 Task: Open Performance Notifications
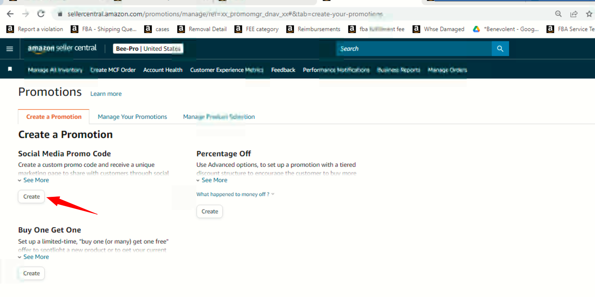pos(336,70)
